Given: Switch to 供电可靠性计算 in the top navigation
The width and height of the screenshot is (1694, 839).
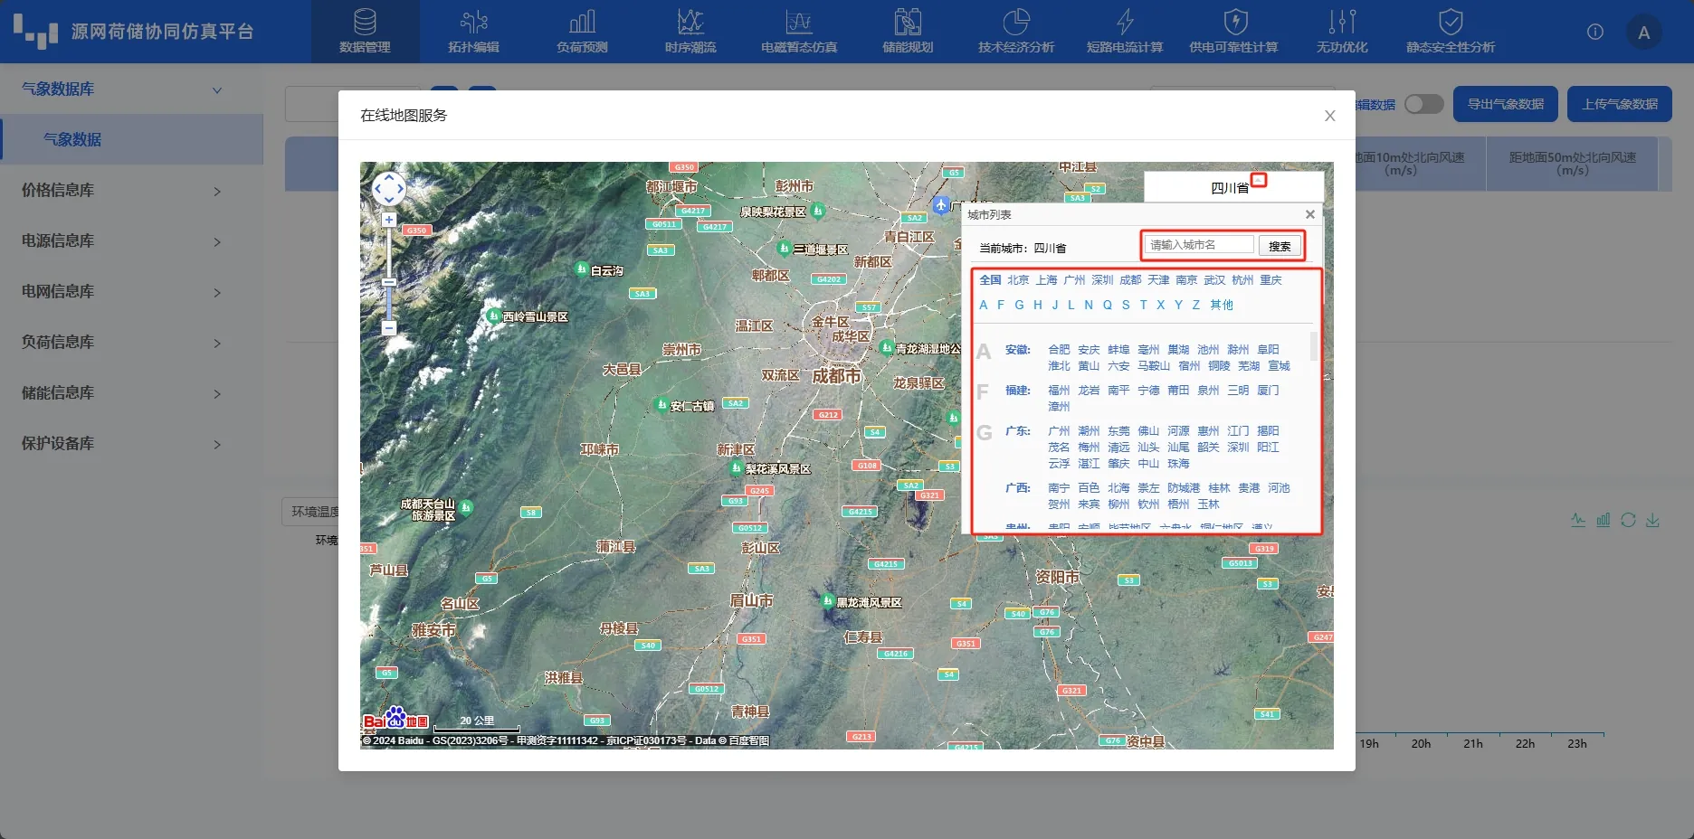Looking at the screenshot, I should [x=1234, y=32].
